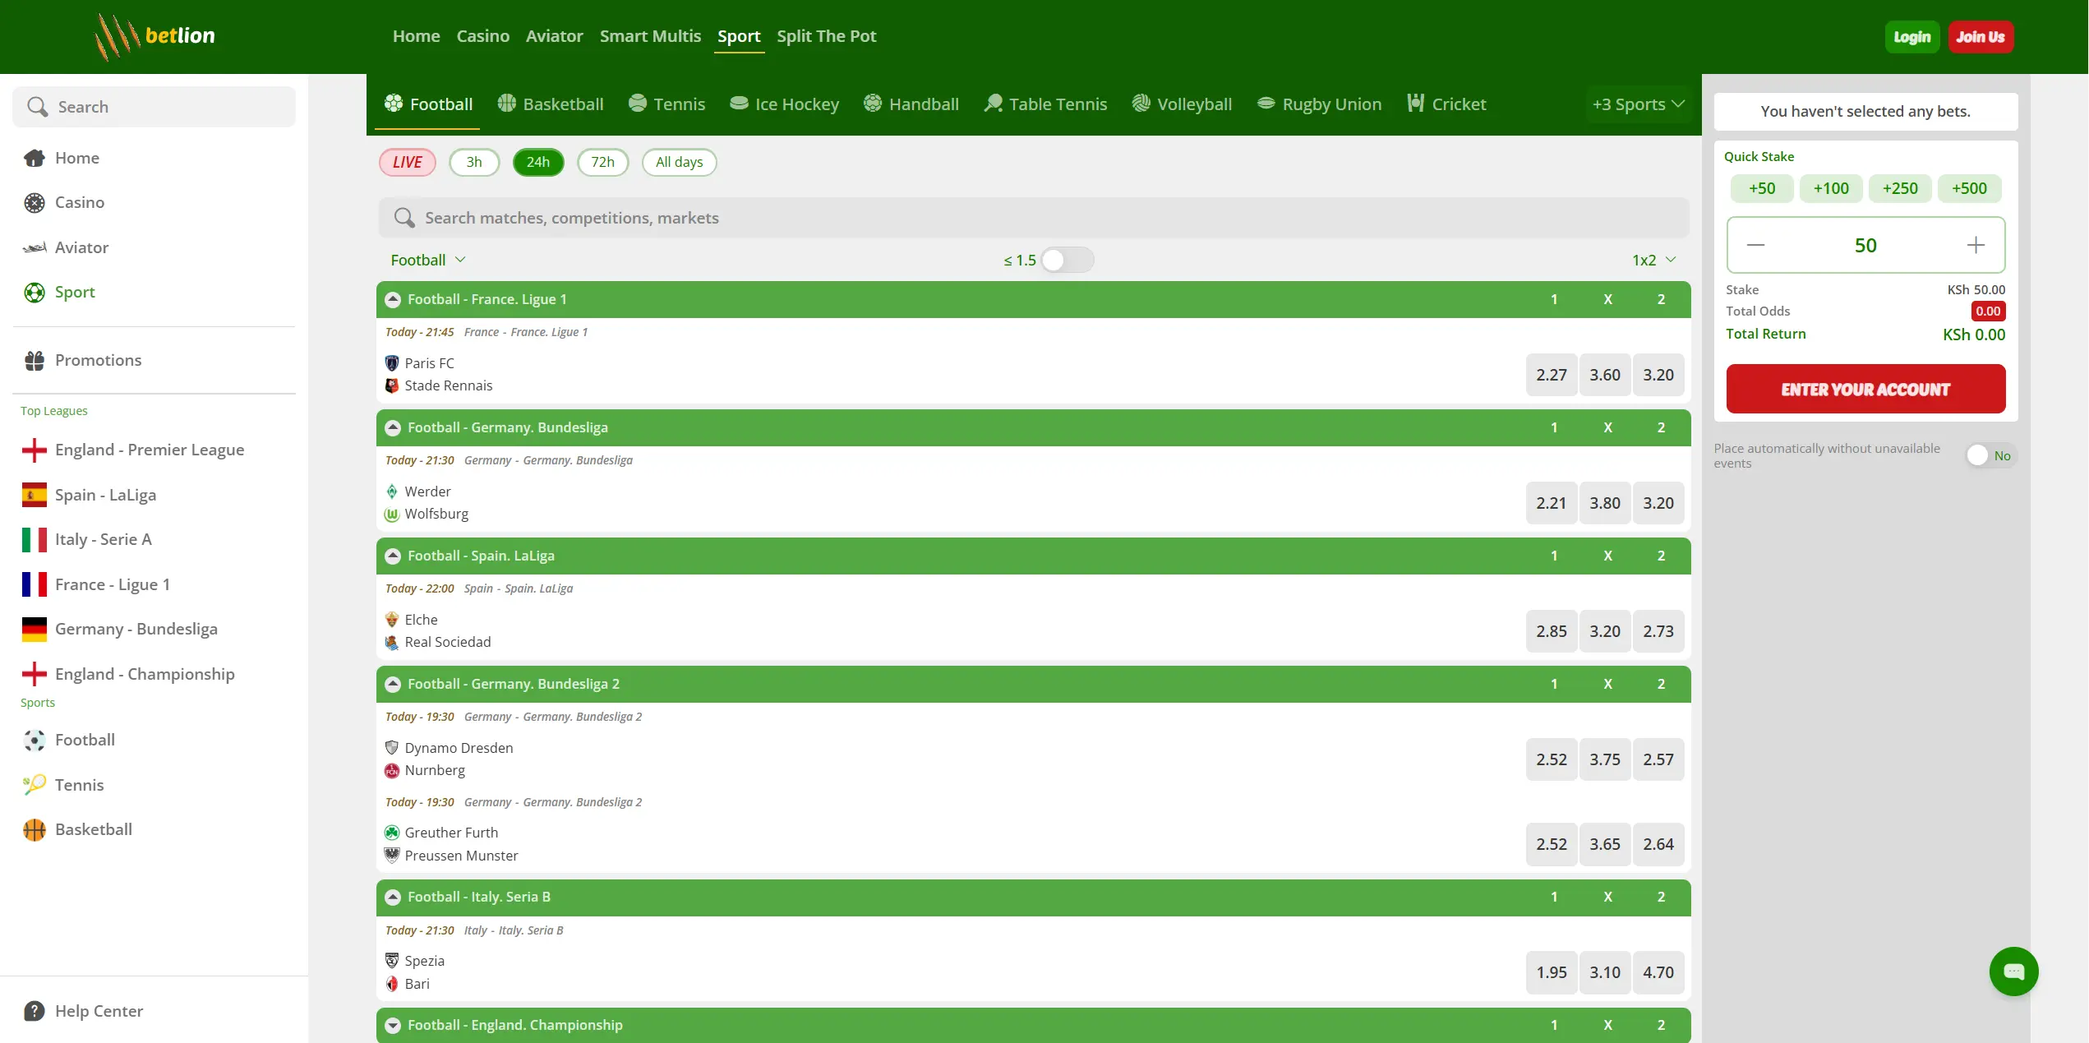The image size is (2089, 1043).
Task: Increase stake with the plus stepper
Action: tap(1976, 245)
